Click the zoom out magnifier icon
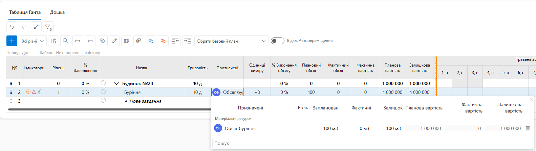 pyautogui.click(x=66, y=41)
